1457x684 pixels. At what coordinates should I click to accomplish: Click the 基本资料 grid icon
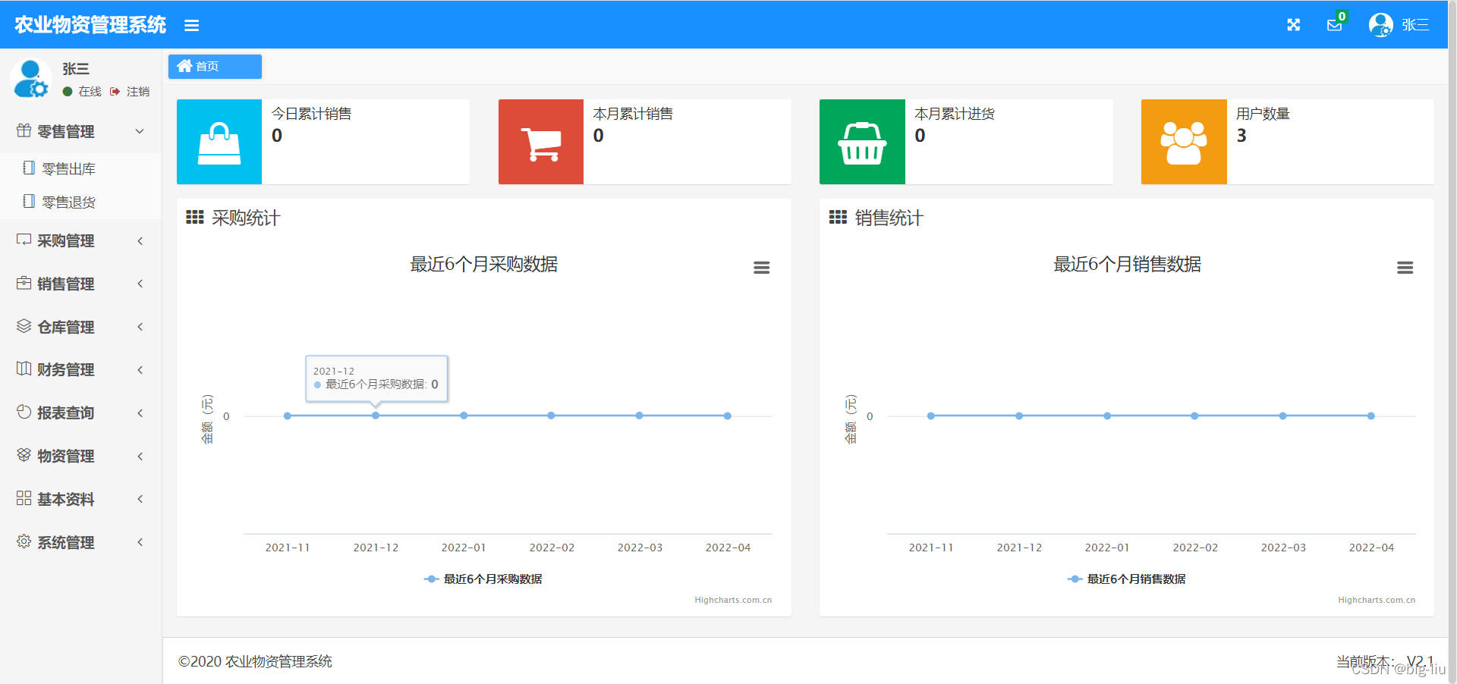point(24,498)
